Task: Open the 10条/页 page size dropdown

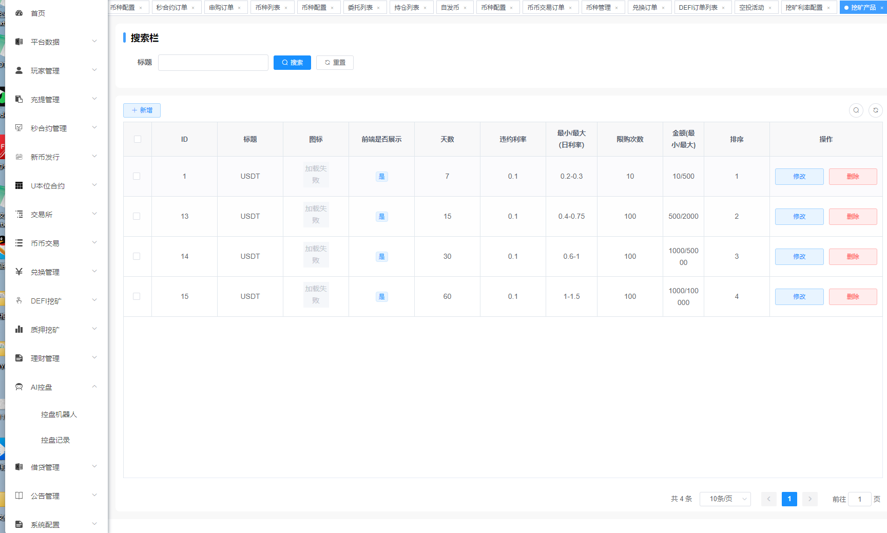Action: click(725, 499)
